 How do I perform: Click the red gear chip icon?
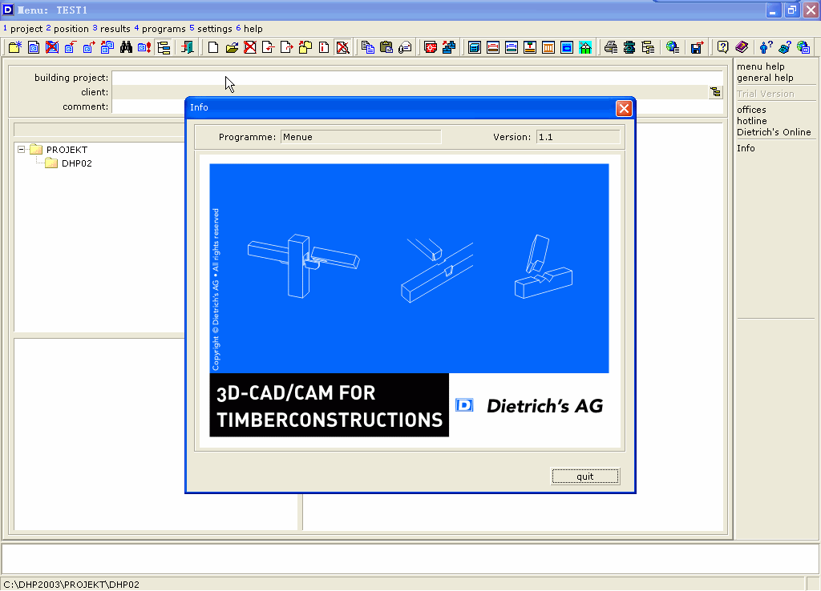431,47
